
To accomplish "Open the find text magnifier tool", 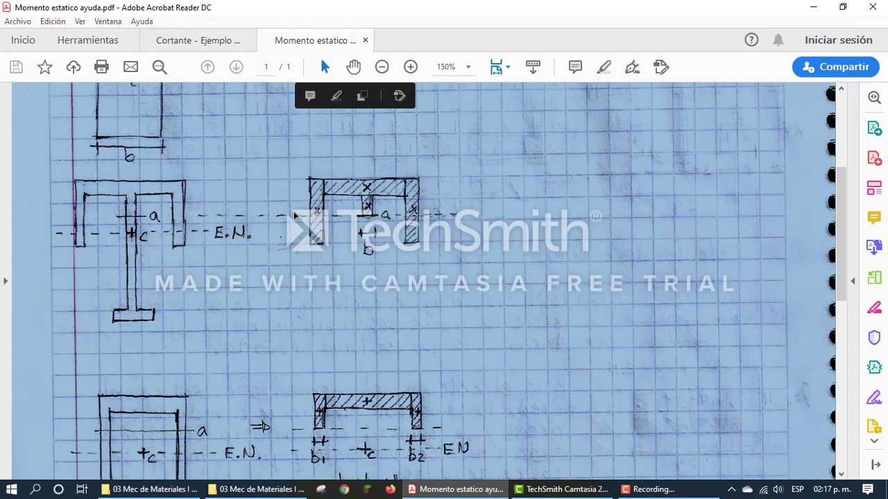I will (x=160, y=67).
